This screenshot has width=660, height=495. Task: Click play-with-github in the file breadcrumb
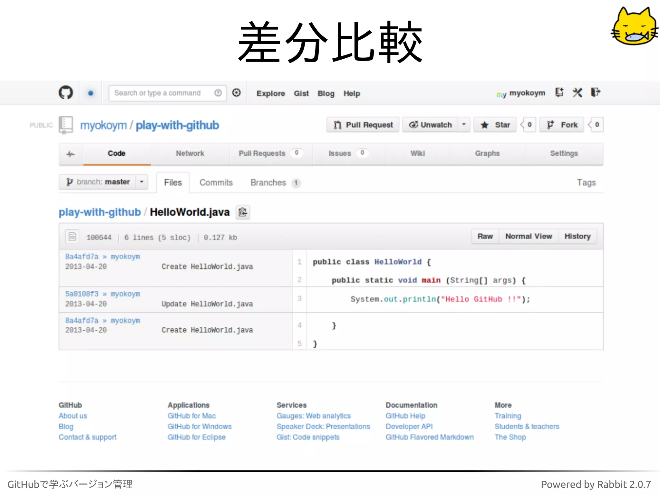[x=100, y=212]
